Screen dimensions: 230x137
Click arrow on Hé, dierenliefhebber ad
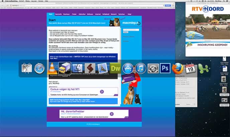pyautogui.click(x=112, y=114)
